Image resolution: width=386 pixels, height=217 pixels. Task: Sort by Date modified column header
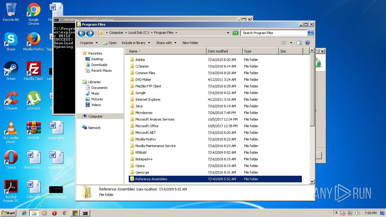click(224, 51)
